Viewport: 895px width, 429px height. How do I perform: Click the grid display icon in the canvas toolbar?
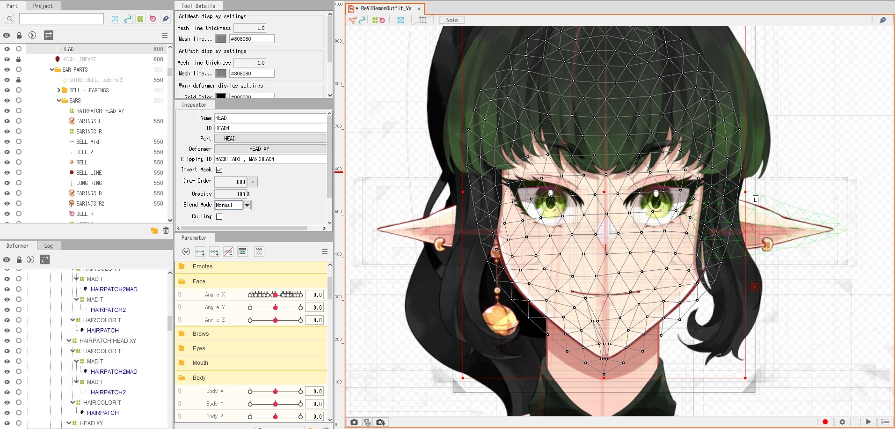423,20
